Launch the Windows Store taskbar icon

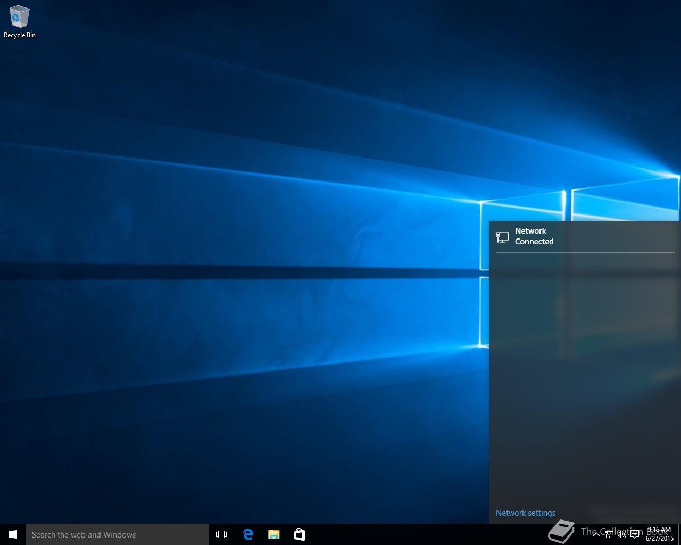[300, 534]
